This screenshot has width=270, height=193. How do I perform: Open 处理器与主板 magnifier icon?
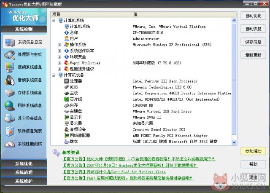[x=10, y=55]
